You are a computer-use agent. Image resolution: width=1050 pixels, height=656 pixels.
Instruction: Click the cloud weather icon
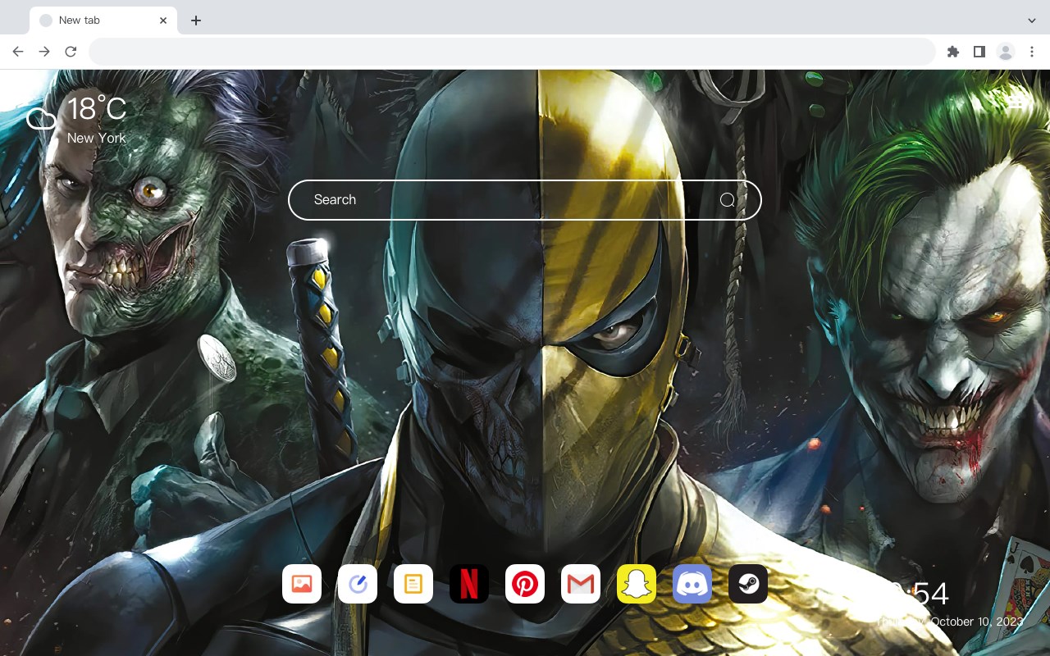[41, 120]
